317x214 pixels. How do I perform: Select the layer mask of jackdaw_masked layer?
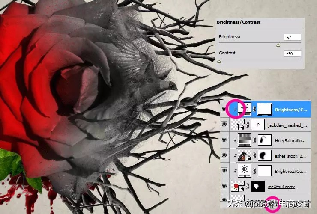[x=258, y=125]
